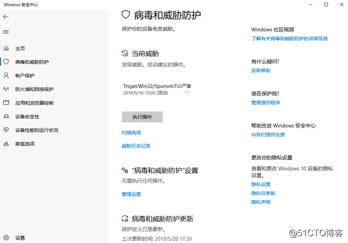
Task: Open the 扫描选项 link
Action: coord(131,133)
